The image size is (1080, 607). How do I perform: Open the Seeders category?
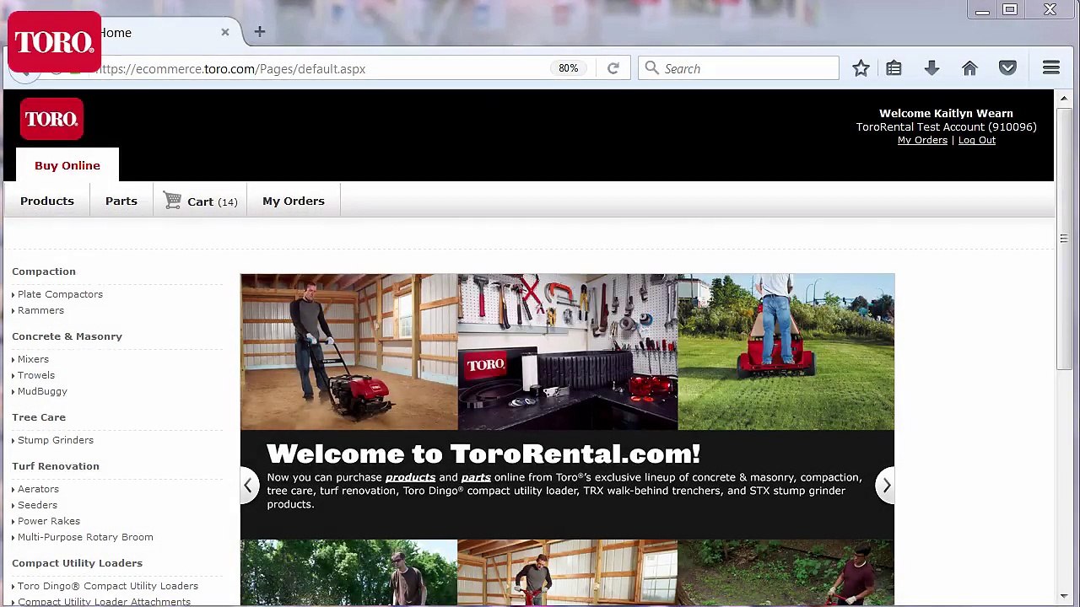tap(37, 505)
